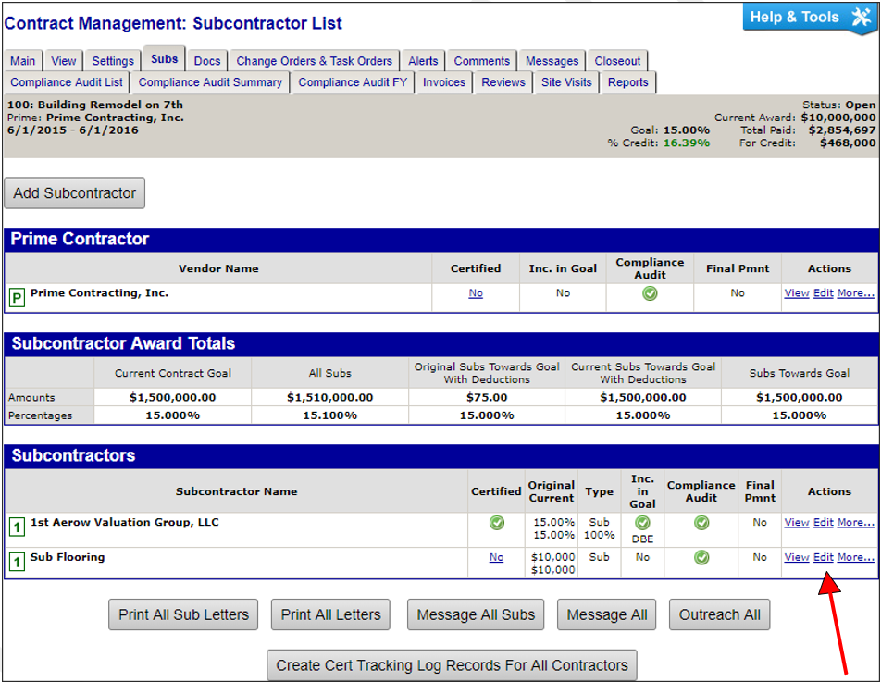Click the DBE label in 1st Aerow row
The height and width of the screenshot is (682, 881).
(642, 539)
